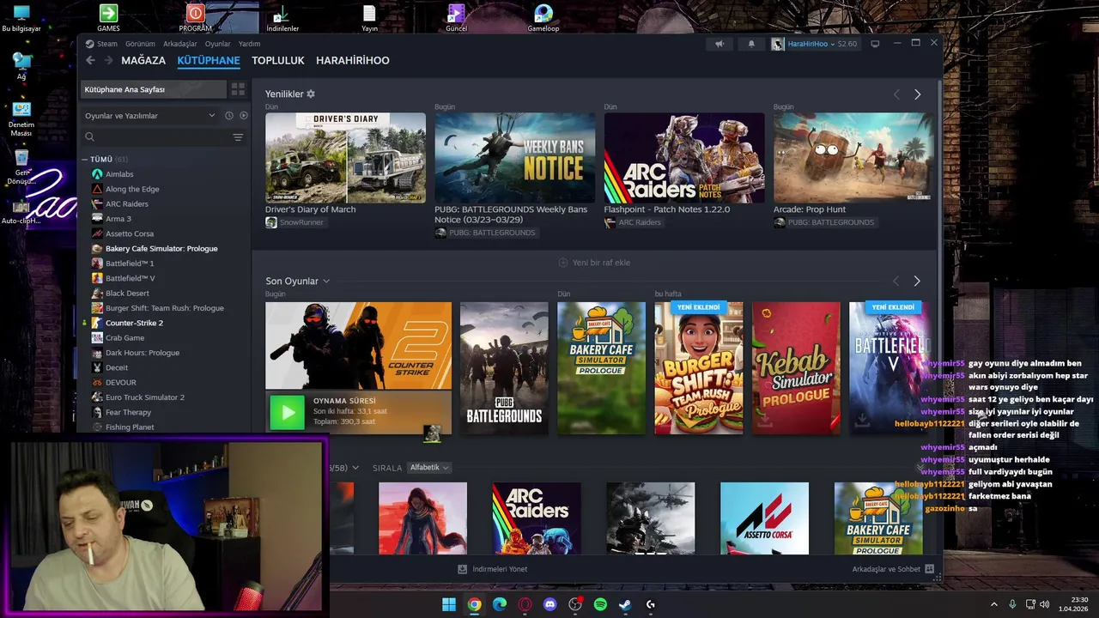Click Yeni bir raf ekle

pos(594,263)
